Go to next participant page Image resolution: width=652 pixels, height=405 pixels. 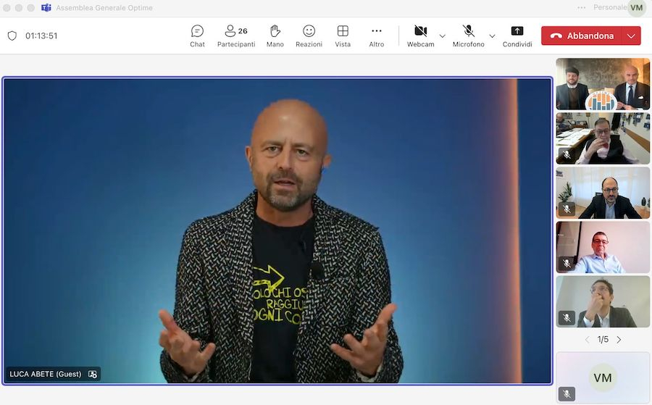click(x=619, y=339)
